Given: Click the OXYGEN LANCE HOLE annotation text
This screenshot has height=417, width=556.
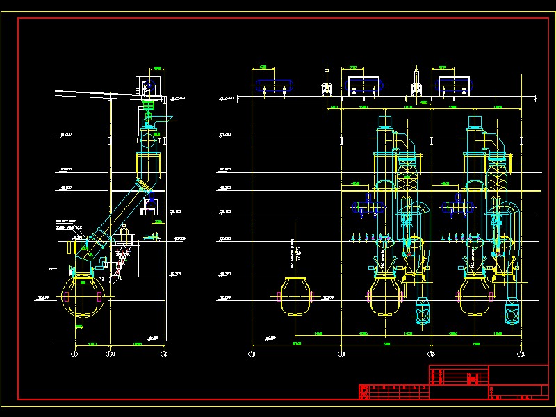Looking at the screenshot, I should 69,227.
